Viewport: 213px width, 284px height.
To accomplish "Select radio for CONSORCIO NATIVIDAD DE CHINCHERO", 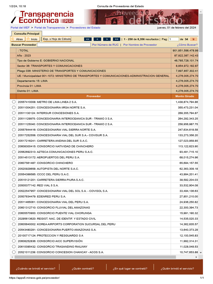I will 14,146.
